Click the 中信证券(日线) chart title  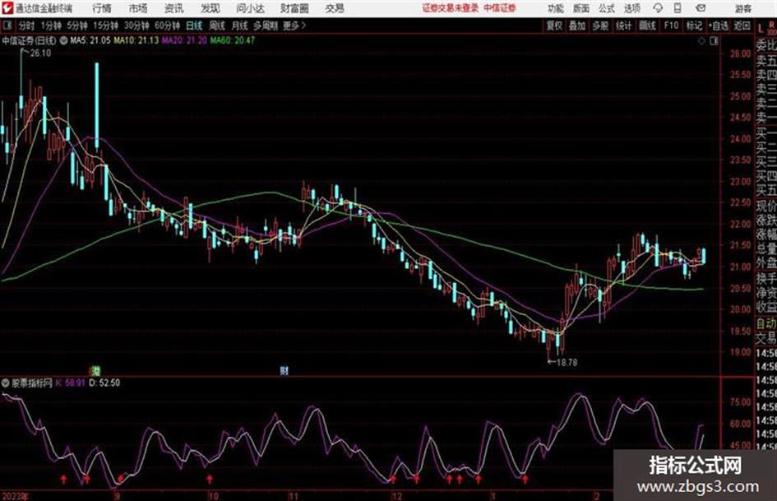30,40
